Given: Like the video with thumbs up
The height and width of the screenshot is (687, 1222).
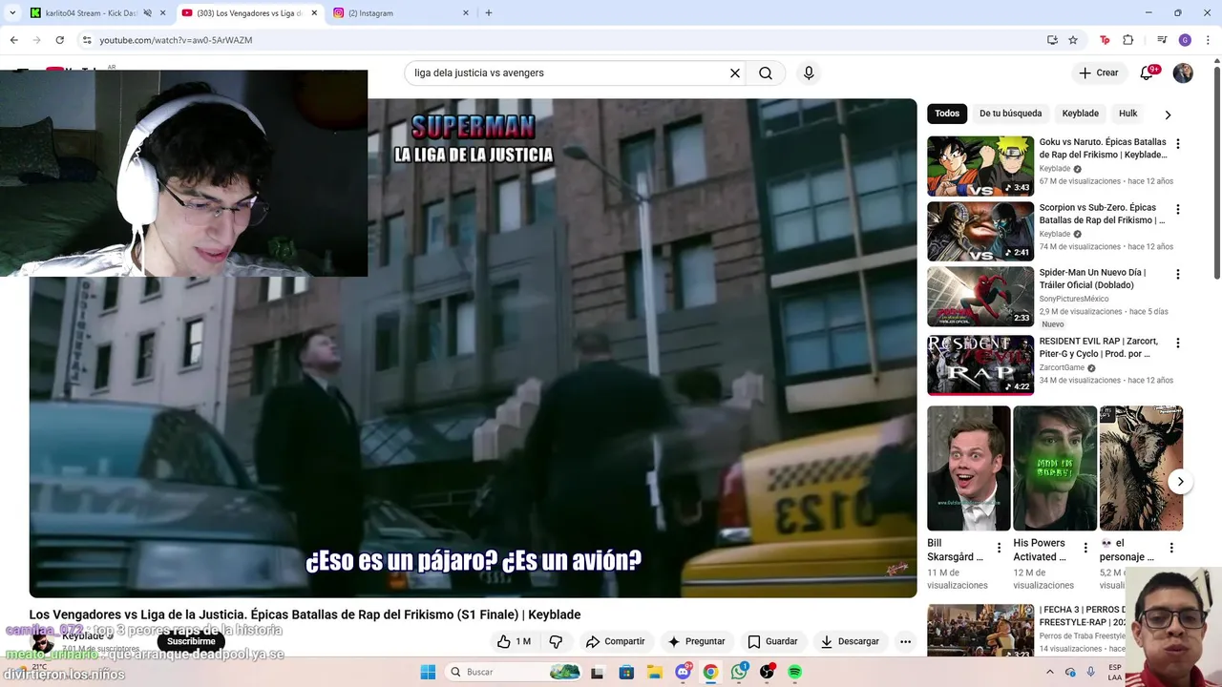Looking at the screenshot, I should click(x=514, y=641).
